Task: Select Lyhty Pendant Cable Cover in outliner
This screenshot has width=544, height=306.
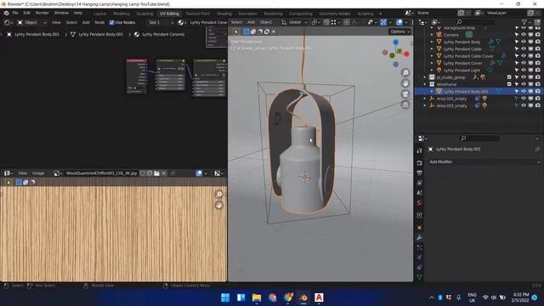Action: [x=468, y=56]
